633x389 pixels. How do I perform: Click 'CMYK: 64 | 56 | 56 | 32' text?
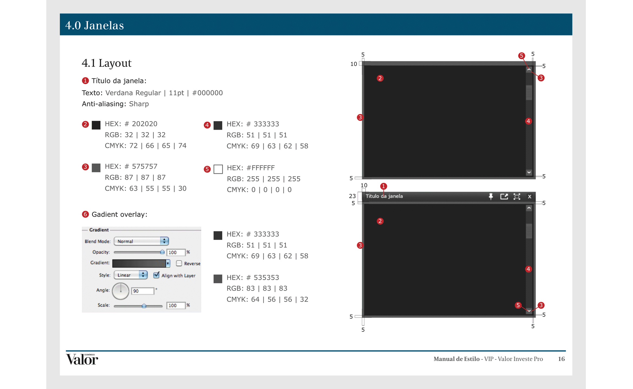click(267, 300)
